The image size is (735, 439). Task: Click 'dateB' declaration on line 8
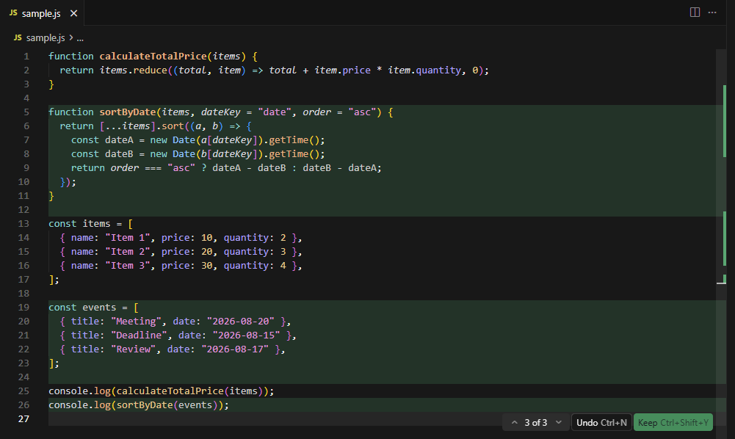click(x=119, y=154)
